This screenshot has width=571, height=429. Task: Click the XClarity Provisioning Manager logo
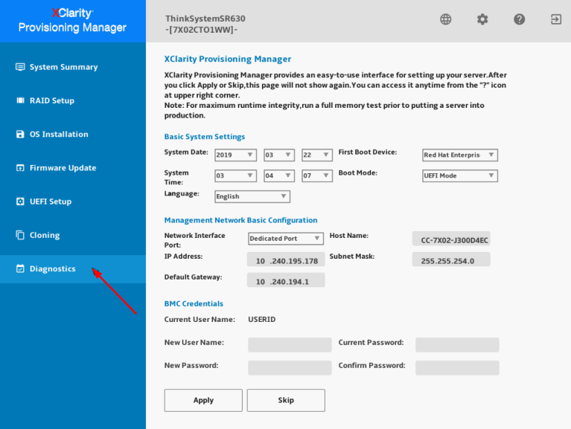(72, 20)
